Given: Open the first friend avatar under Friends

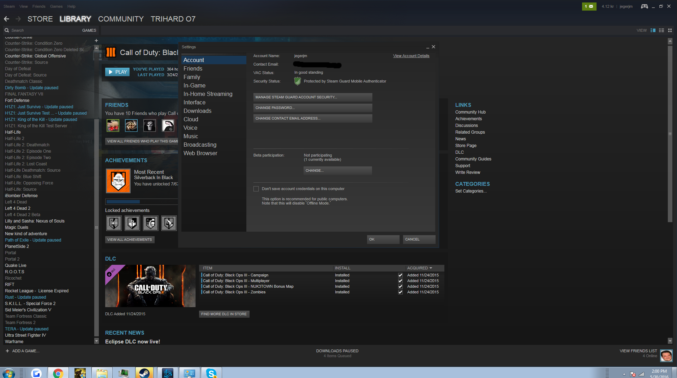Looking at the screenshot, I should [113, 126].
